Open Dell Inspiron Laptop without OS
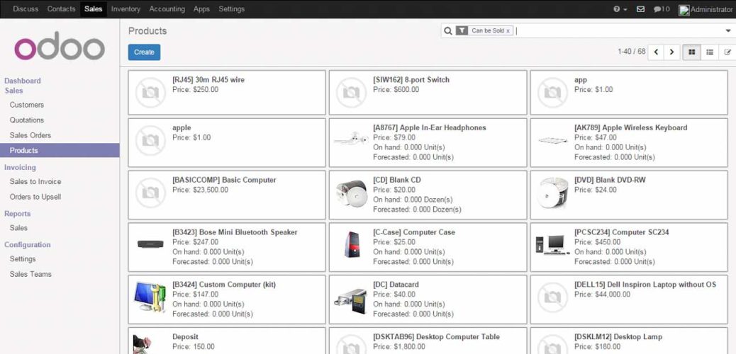The height and width of the screenshot is (354, 736). 629,299
